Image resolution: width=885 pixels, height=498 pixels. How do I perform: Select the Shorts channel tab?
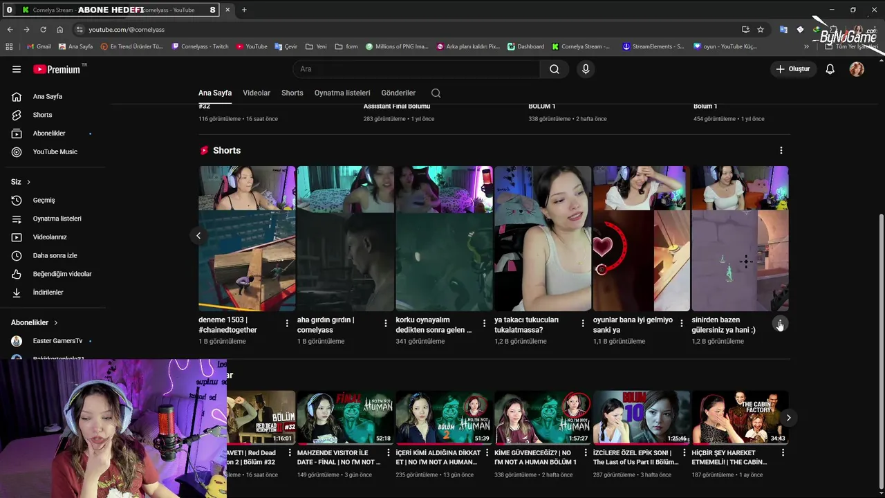coord(292,93)
